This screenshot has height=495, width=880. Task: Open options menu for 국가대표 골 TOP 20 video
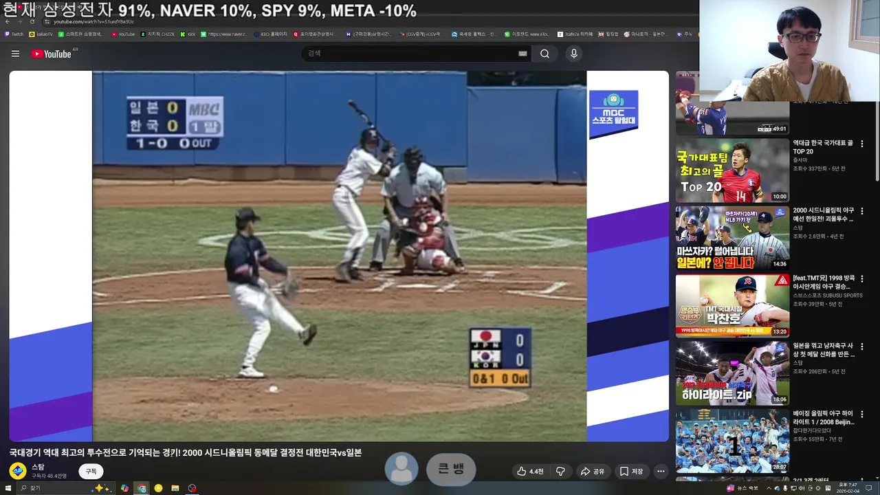(861, 144)
